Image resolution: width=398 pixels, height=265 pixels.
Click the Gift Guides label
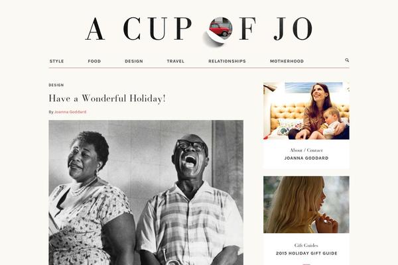click(306, 245)
